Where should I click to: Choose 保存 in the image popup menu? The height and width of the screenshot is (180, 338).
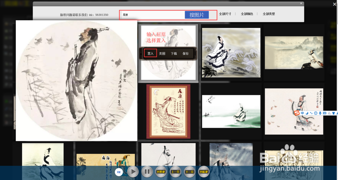click(x=186, y=53)
